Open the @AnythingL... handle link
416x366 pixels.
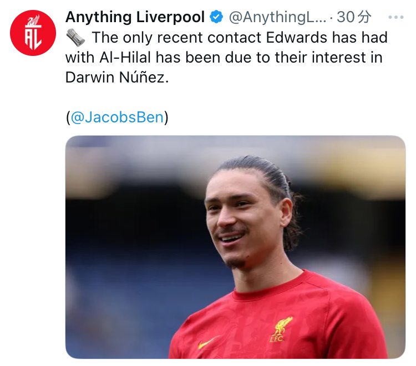tap(277, 17)
